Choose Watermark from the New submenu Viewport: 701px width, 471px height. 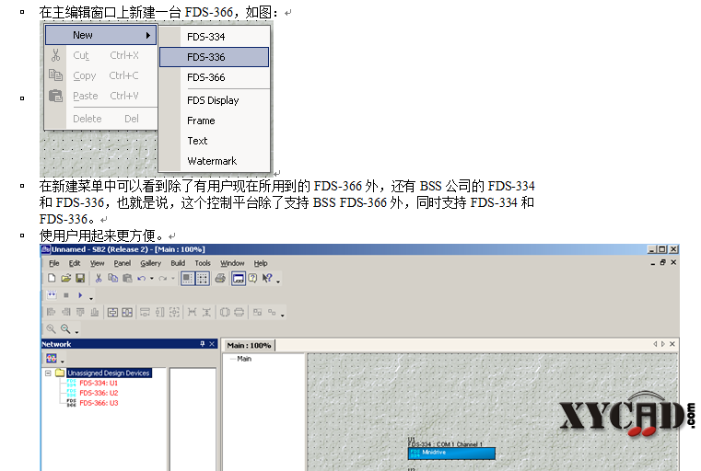(x=214, y=161)
